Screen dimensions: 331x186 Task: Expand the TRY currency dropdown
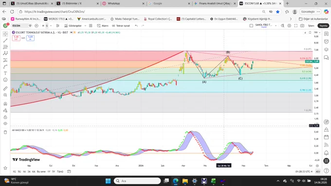tap(317, 33)
